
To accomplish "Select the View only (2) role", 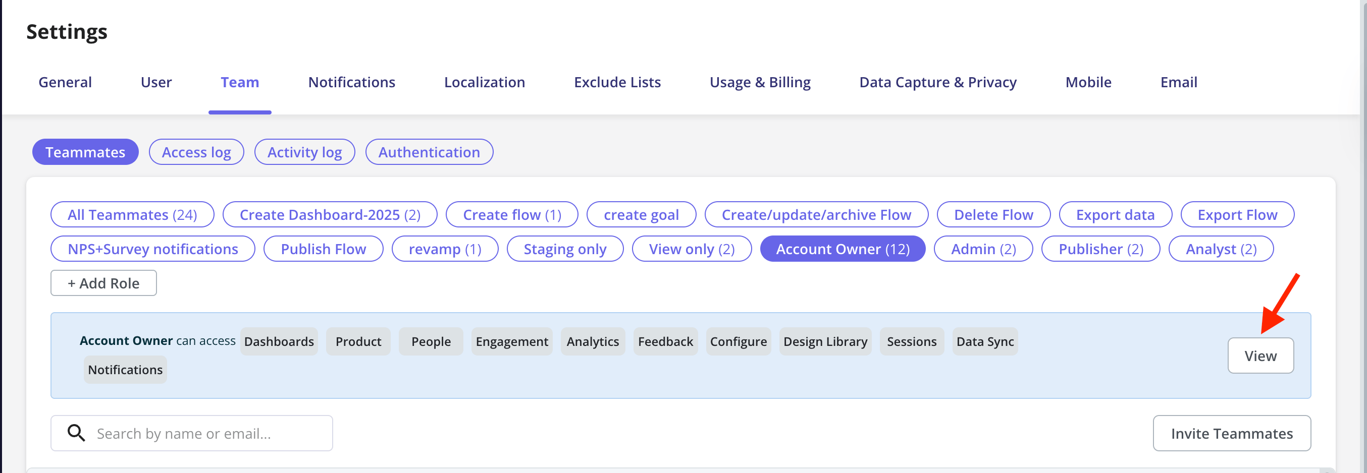I will pos(692,249).
